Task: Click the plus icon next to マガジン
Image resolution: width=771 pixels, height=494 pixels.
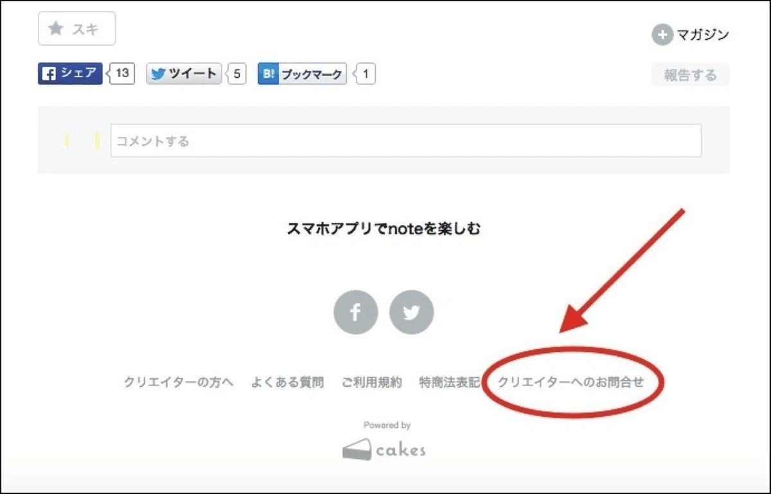Action: 662,35
